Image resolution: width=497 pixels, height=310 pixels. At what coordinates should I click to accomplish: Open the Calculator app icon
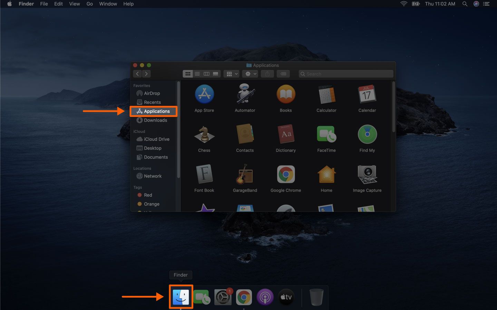[327, 94]
